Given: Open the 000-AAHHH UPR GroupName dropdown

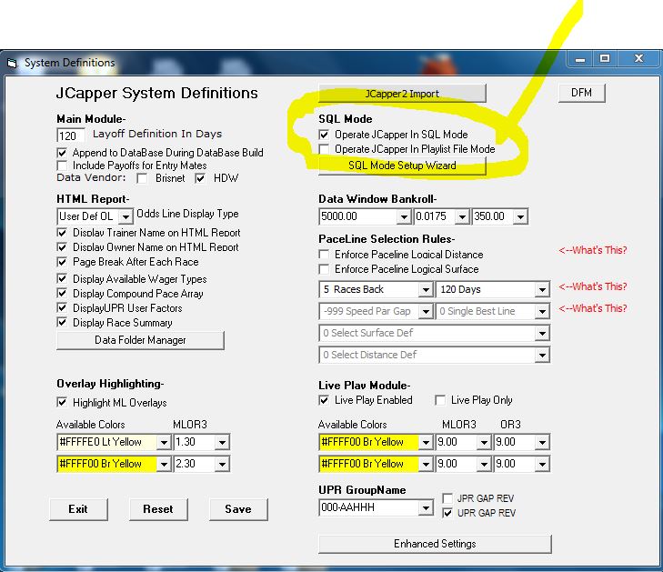Looking at the screenshot, I should coord(426,508).
